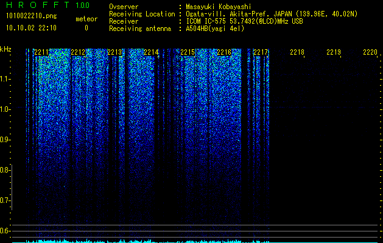Click the Receiving Location value Ogata-vill. Akita-Pref.

pos(227,14)
